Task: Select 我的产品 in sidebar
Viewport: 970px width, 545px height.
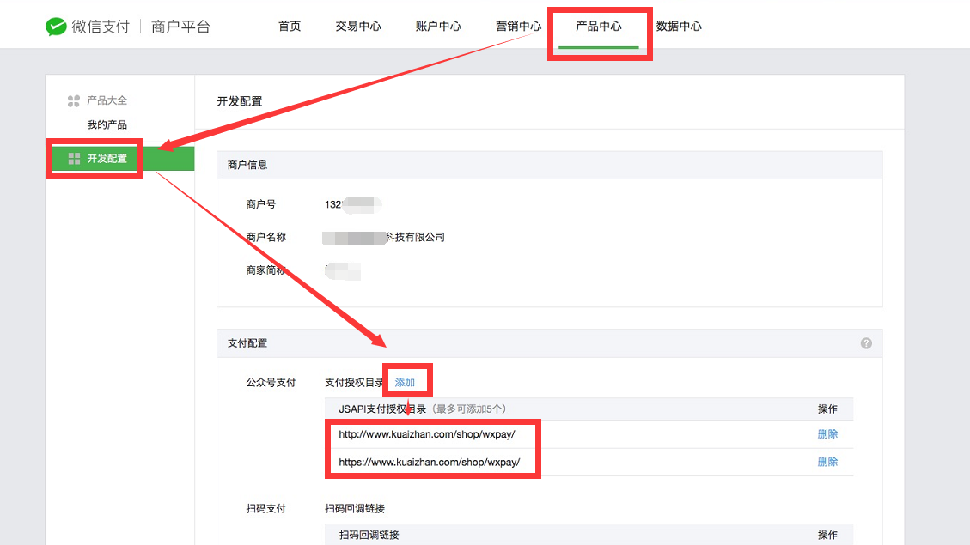Action: pos(107,125)
